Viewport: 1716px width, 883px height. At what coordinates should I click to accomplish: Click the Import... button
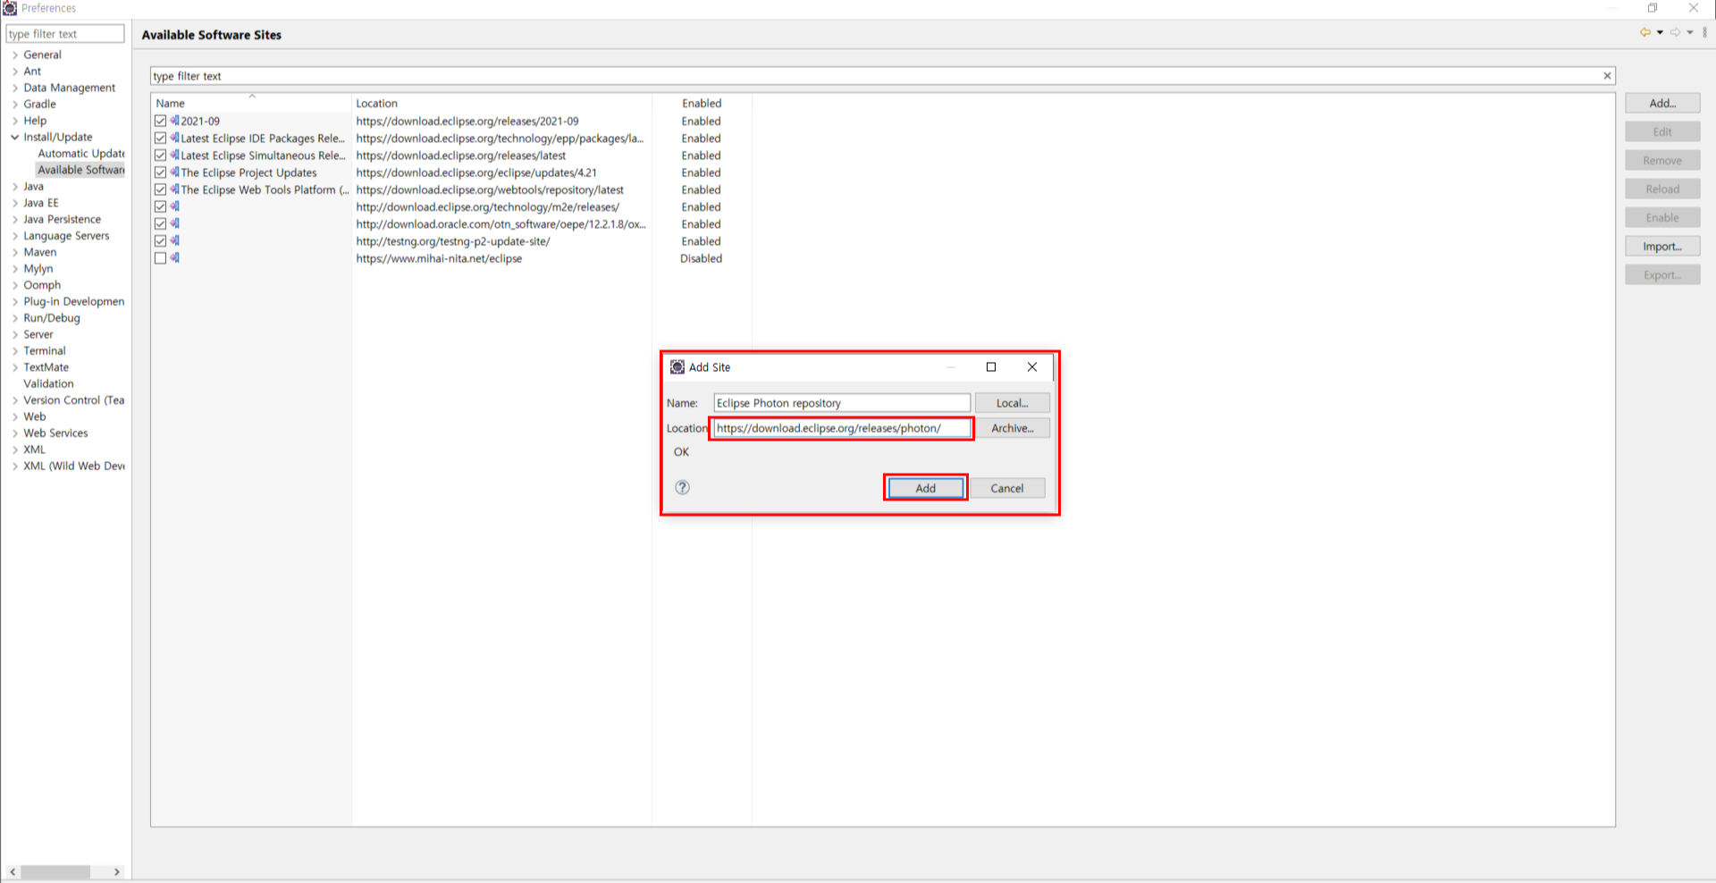pyautogui.click(x=1662, y=246)
